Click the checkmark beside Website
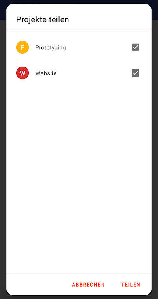The image size is (158, 299). click(135, 73)
